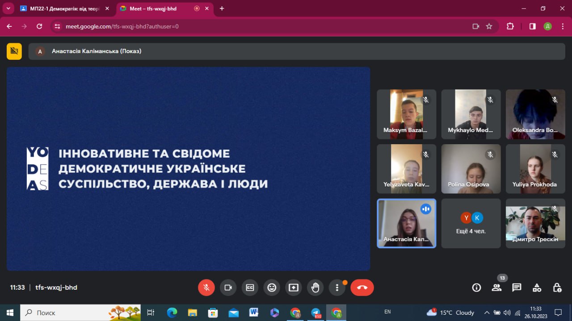Screen dimensions: 572x321
Task: Leave the call with red hangup button
Action: (362, 288)
